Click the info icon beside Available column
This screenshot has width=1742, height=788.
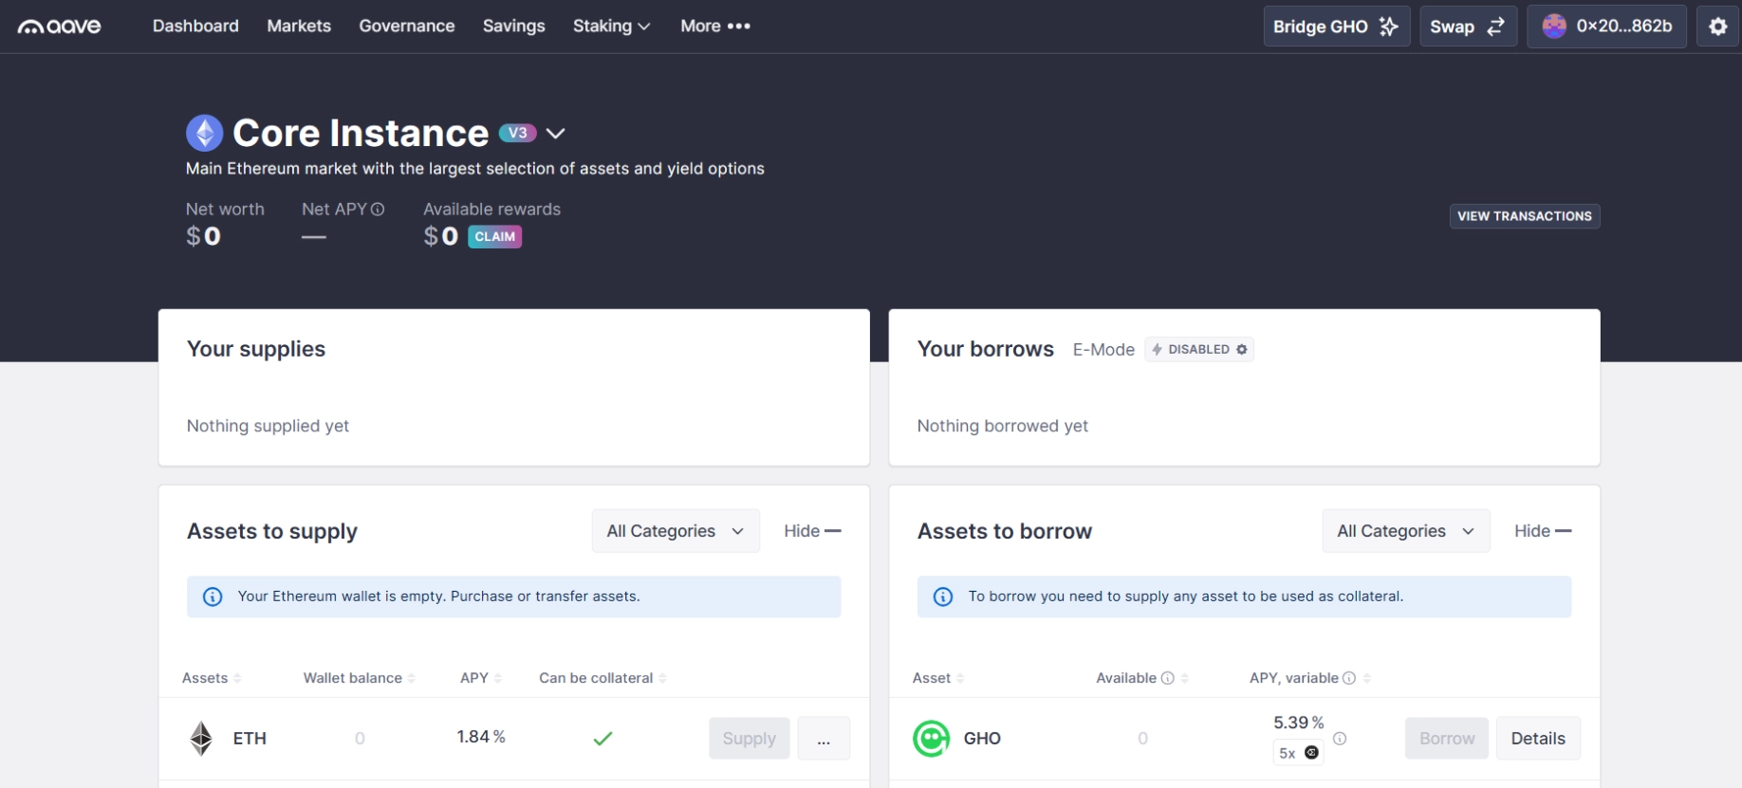click(x=1168, y=678)
